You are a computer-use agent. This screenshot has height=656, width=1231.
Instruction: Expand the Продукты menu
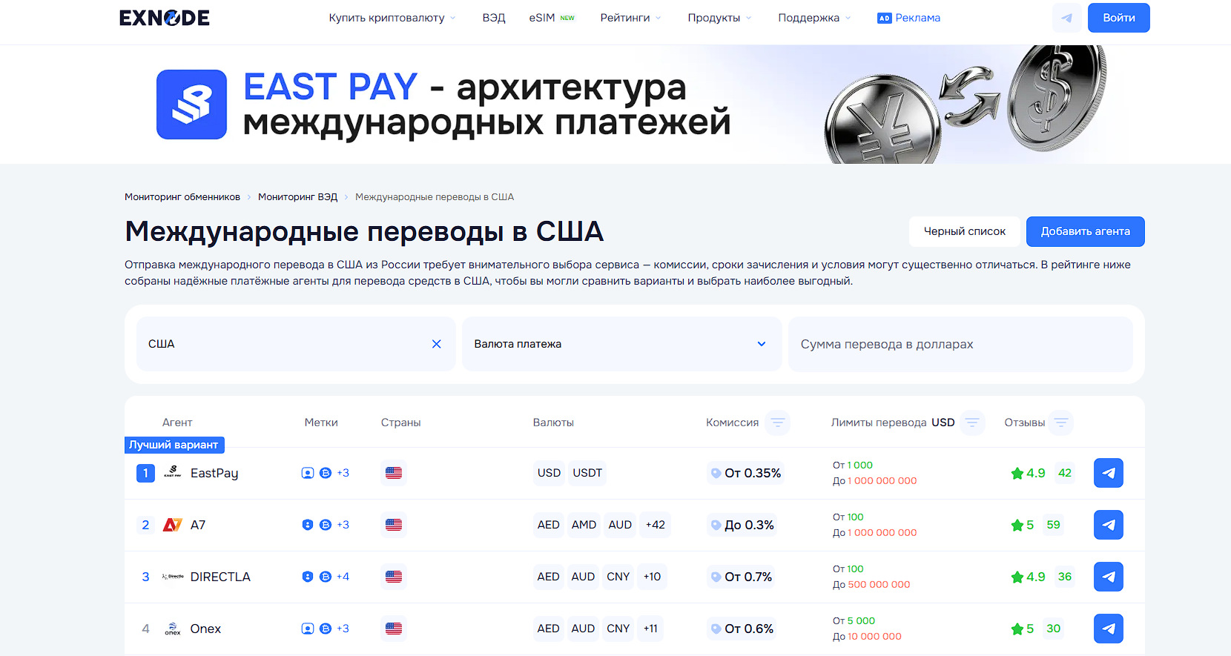tap(719, 18)
